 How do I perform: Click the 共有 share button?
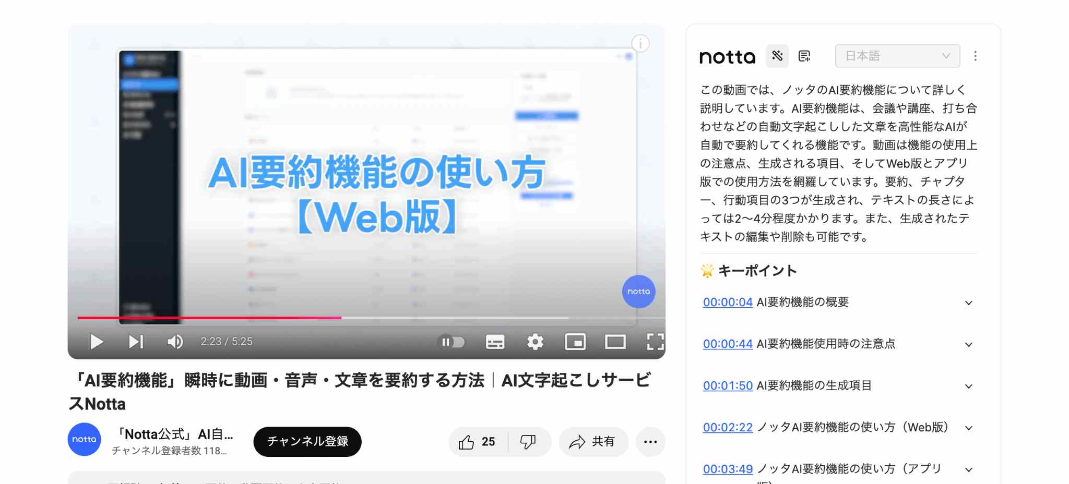tap(593, 442)
